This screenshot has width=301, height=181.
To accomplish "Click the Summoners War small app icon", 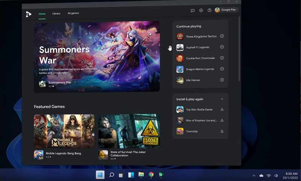I will 43,84.
